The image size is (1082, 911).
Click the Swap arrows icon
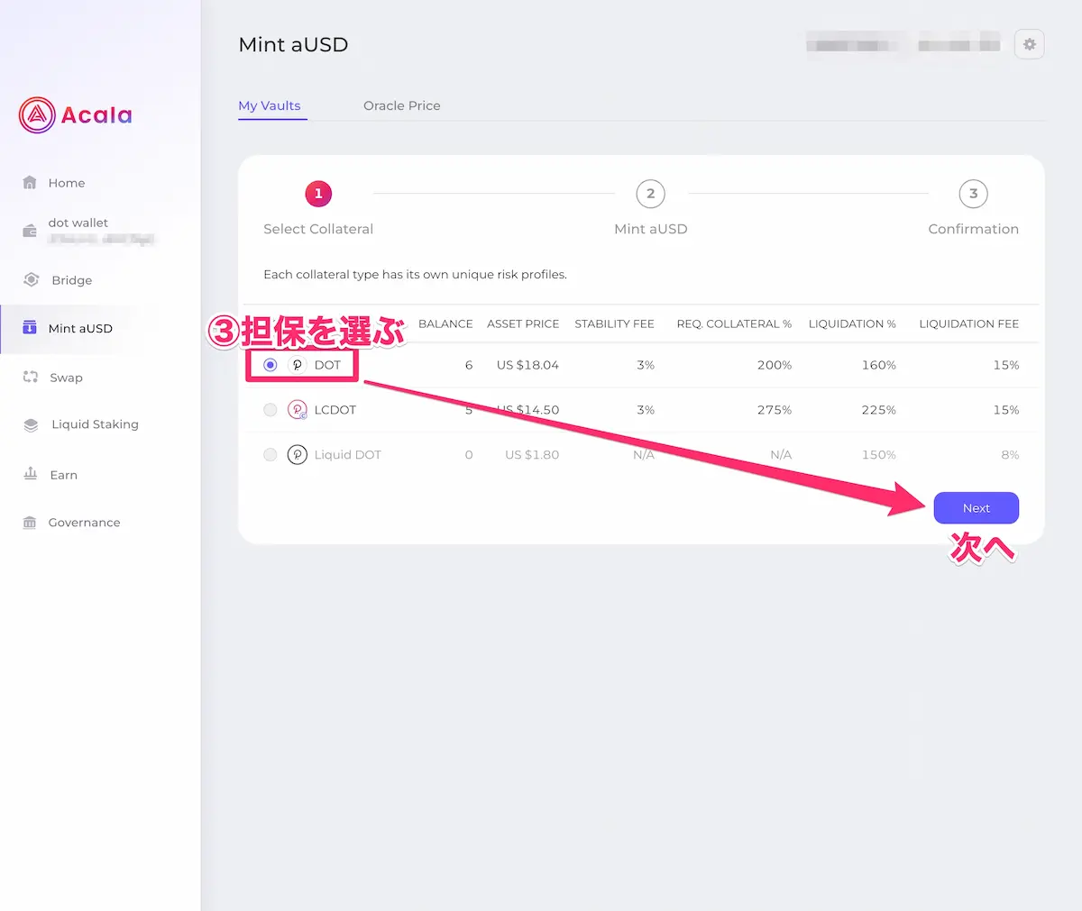pyautogui.click(x=31, y=378)
